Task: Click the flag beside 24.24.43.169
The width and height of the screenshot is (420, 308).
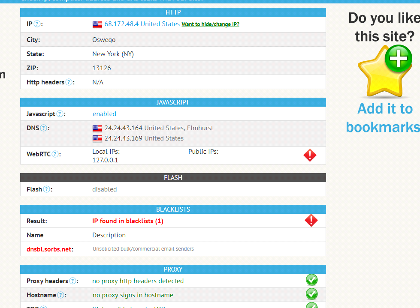Action: [97, 138]
